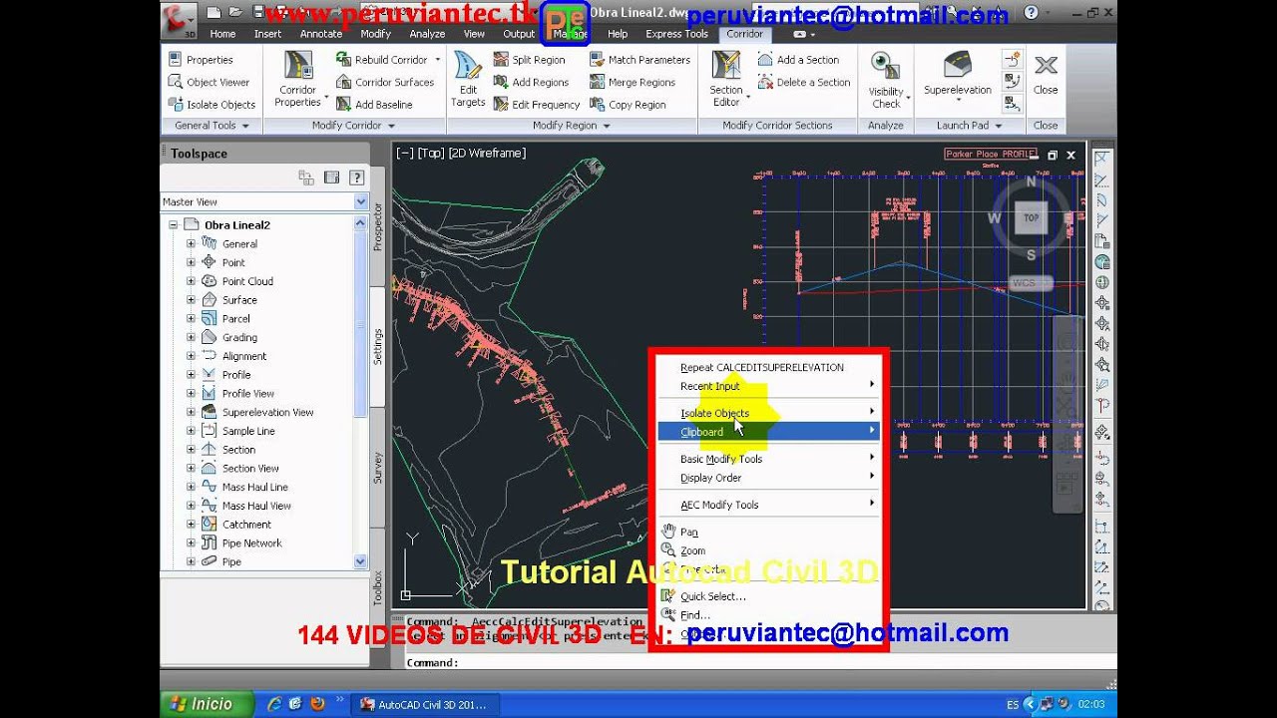Image resolution: width=1277 pixels, height=718 pixels.
Task: Open Basic Modify Tools submenu
Action: [x=768, y=459]
